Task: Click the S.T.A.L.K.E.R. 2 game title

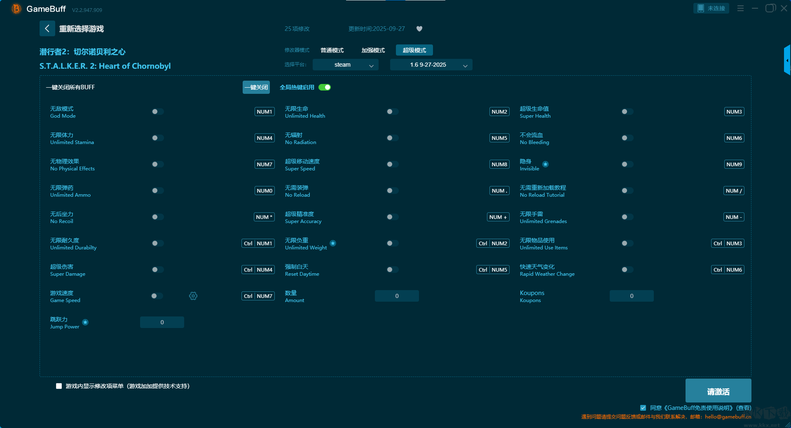Action: 105,66
